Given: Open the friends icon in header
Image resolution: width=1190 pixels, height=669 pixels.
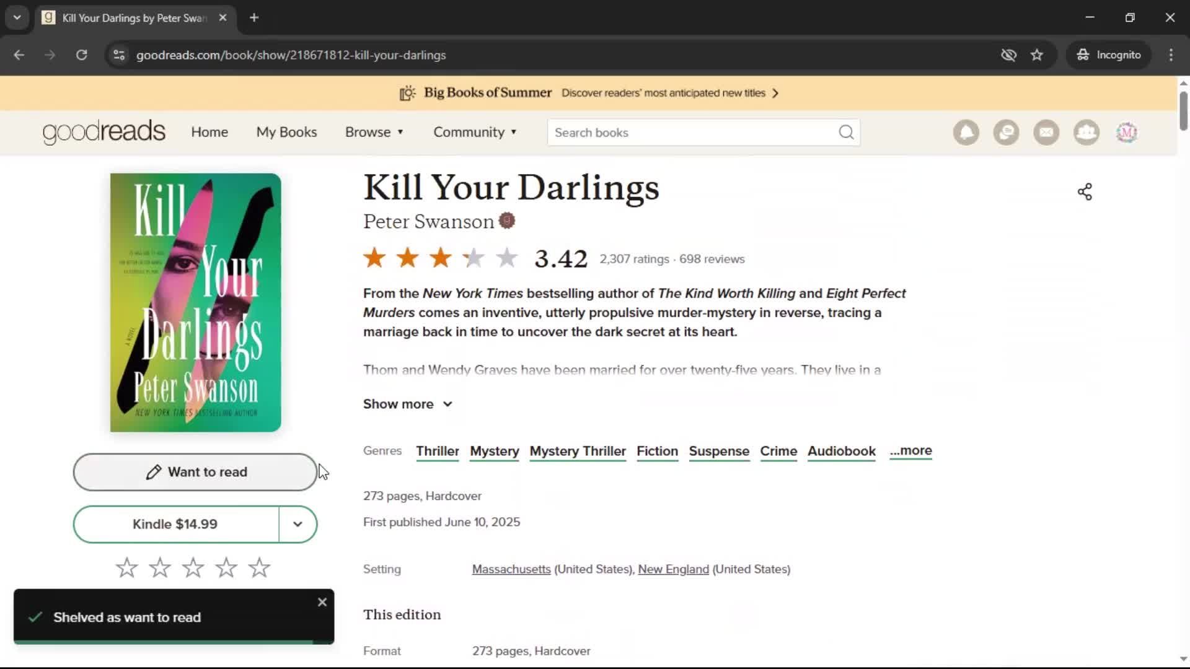Looking at the screenshot, I should [1086, 133].
